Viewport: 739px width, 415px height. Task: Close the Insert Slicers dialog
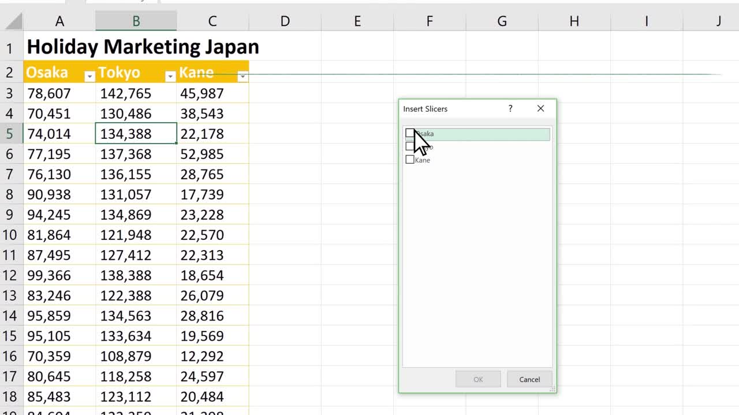pos(540,108)
